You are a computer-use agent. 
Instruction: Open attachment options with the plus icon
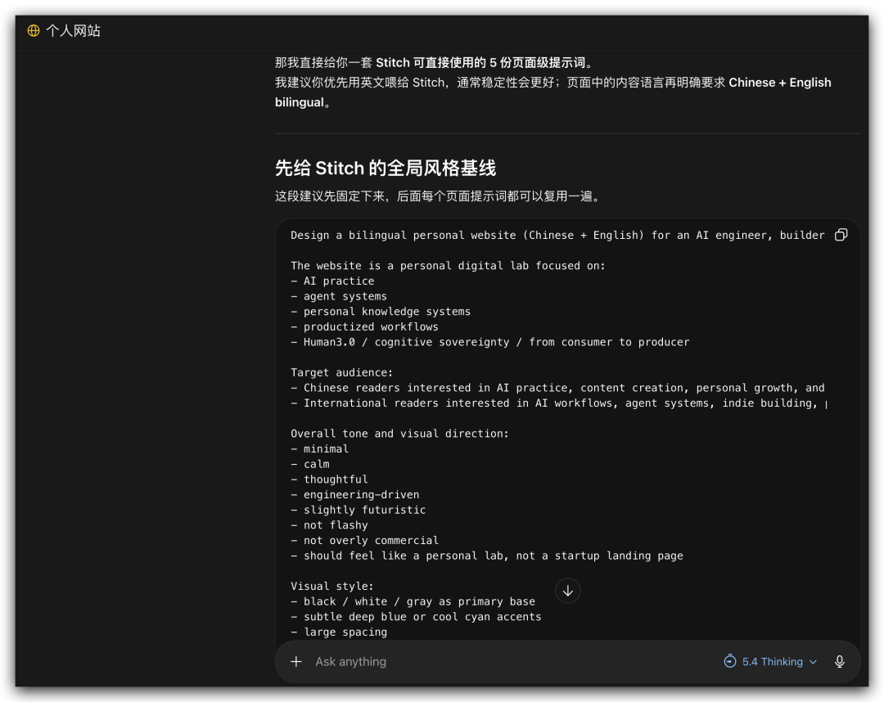click(295, 661)
